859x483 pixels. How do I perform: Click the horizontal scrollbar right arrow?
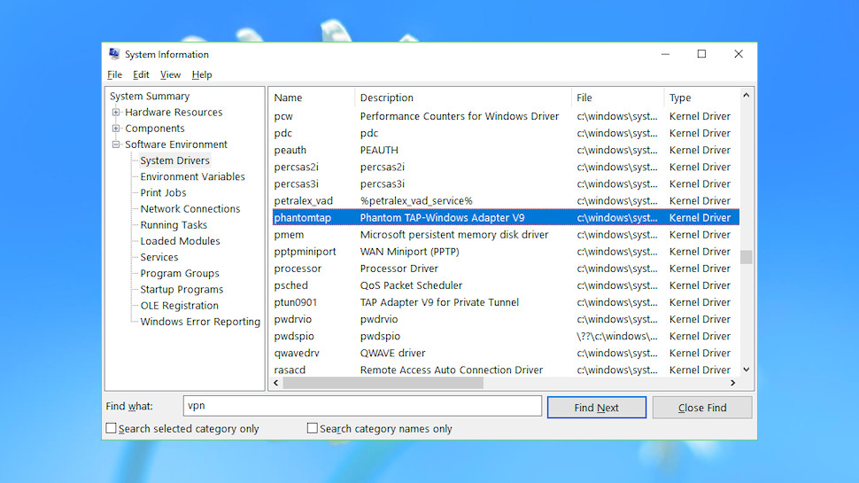(733, 383)
